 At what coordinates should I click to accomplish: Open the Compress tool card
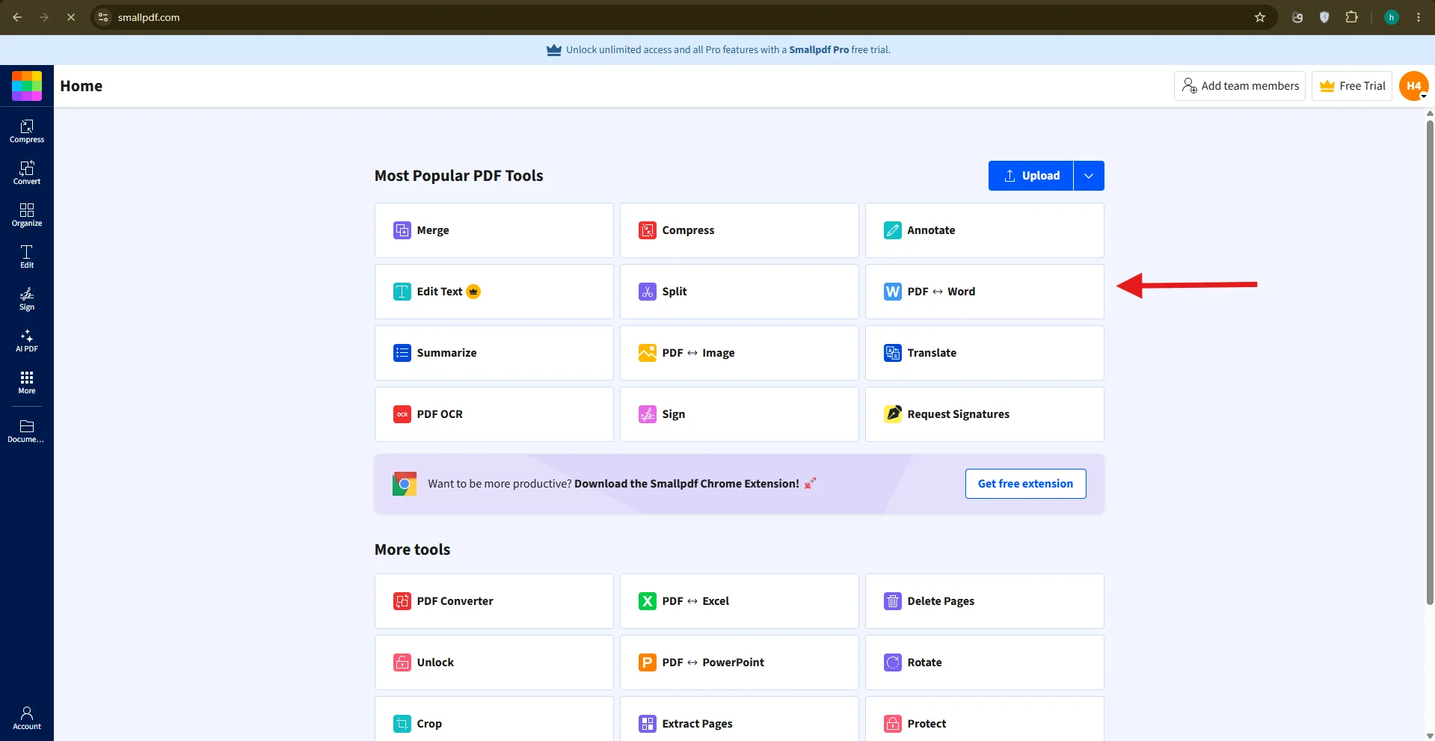pyautogui.click(x=740, y=230)
